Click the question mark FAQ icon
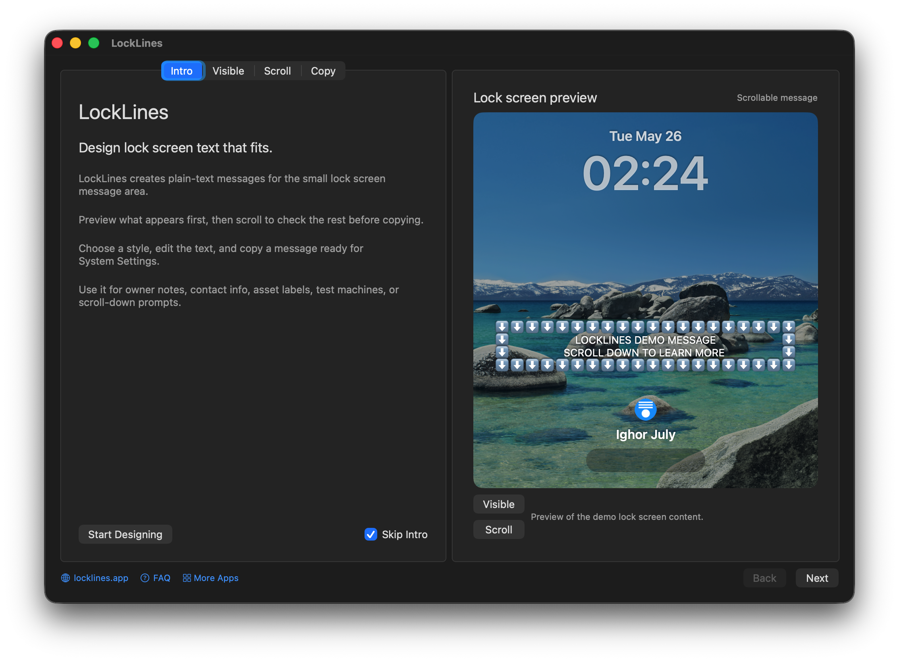 tap(145, 578)
